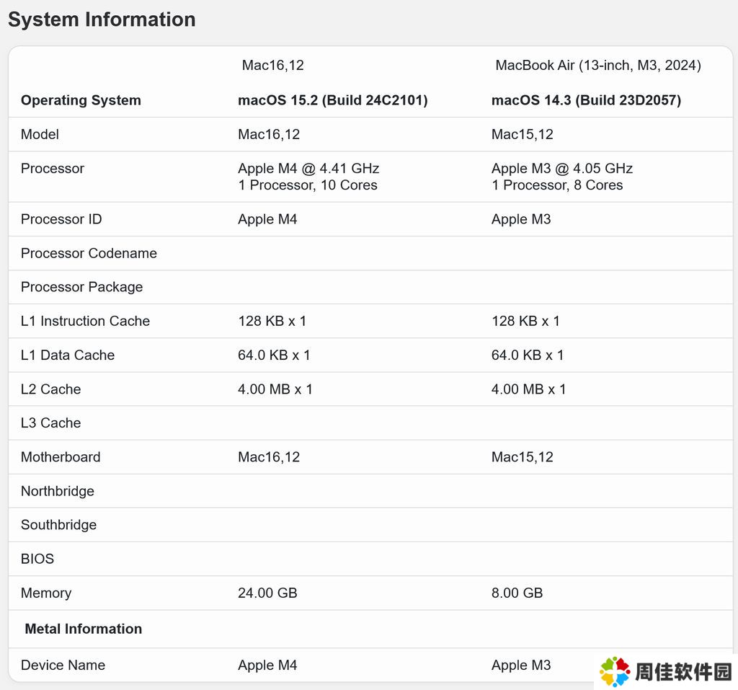
Task: Click the Processor row label
Action: tap(53, 169)
